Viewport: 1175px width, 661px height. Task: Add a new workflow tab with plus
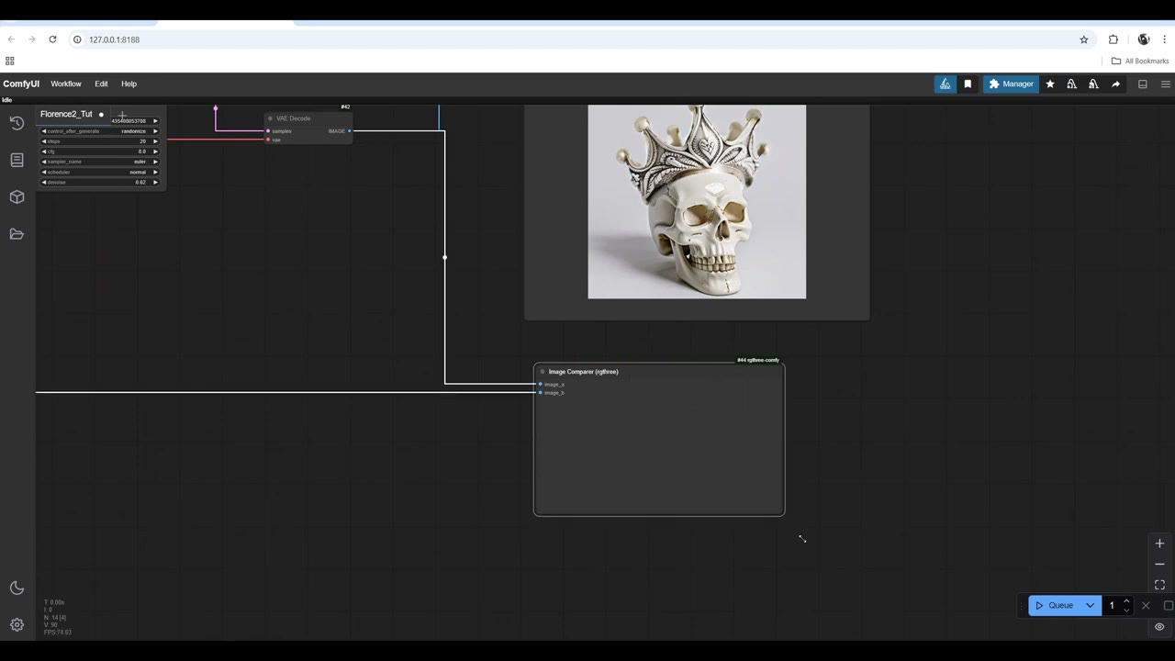click(x=122, y=115)
